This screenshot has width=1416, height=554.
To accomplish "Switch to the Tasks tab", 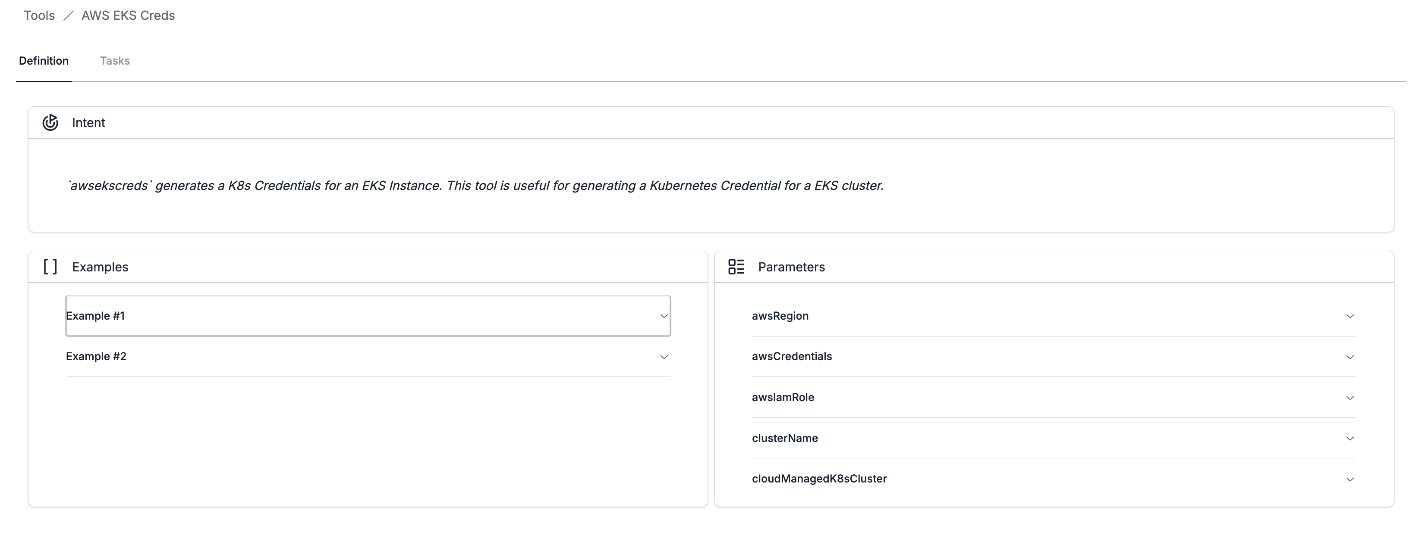I will 114,61.
